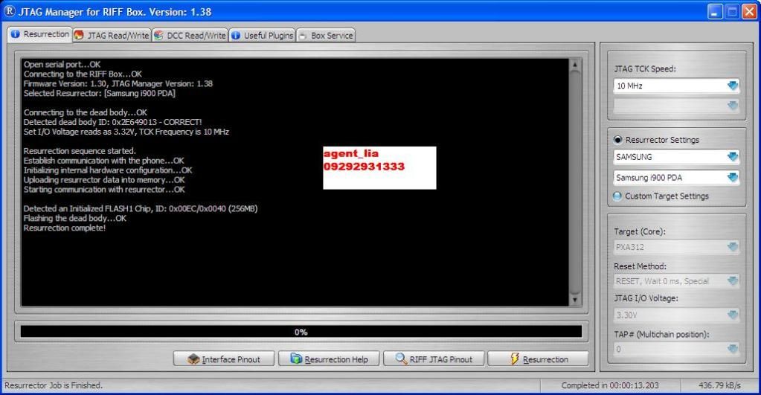Click the 'Set I/O Voltage reads as 3.32V' line
The width and height of the screenshot is (761, 395).
pos(126,132)
